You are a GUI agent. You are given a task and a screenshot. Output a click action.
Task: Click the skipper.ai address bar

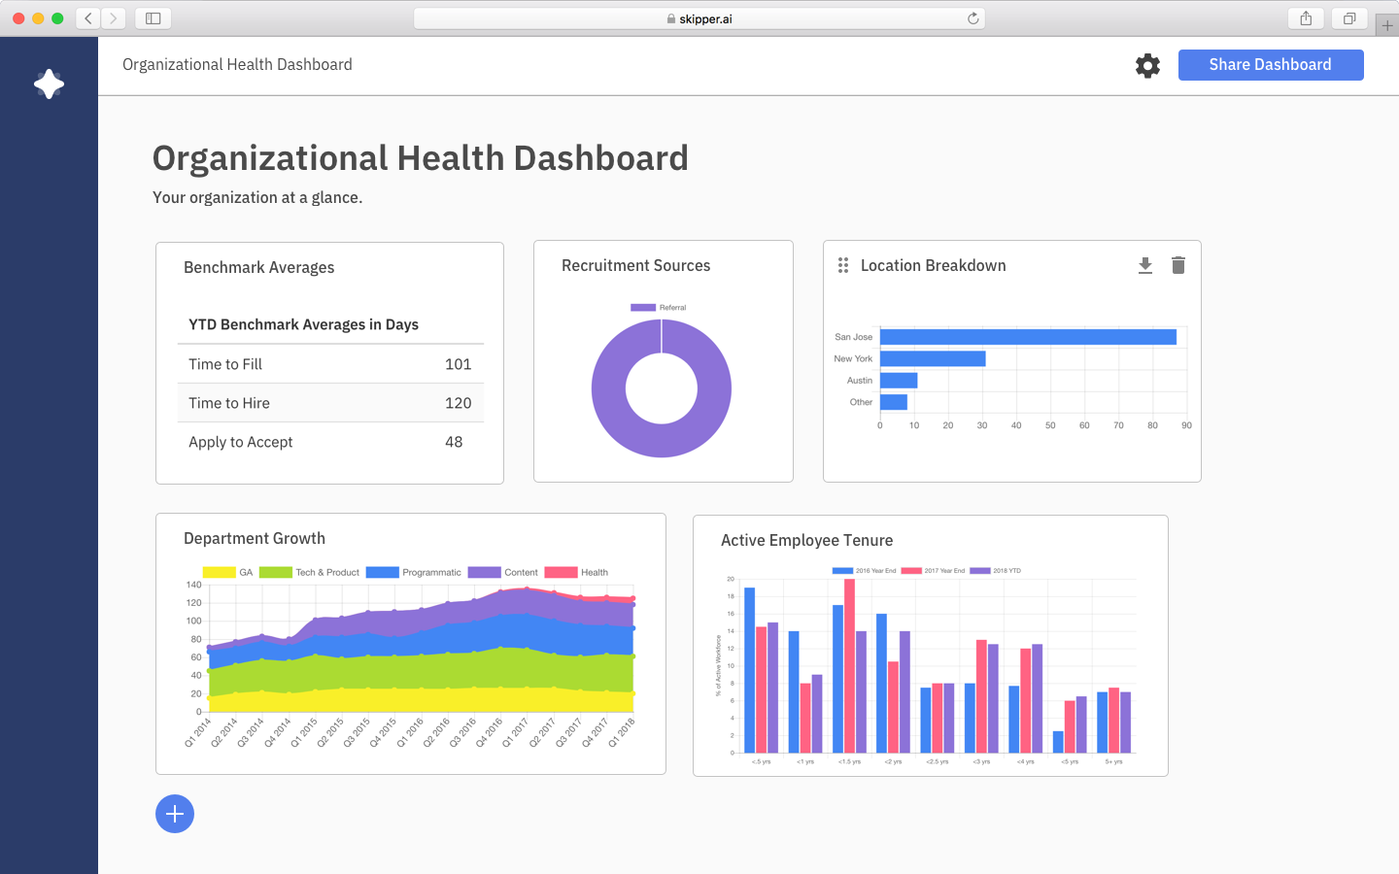[x=699, y=18]
